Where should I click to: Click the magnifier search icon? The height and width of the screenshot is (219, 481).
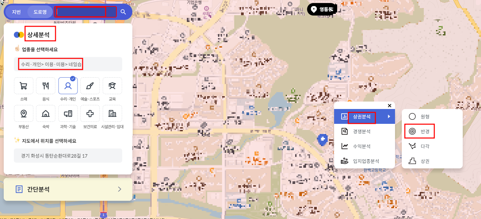click(123, 12)
